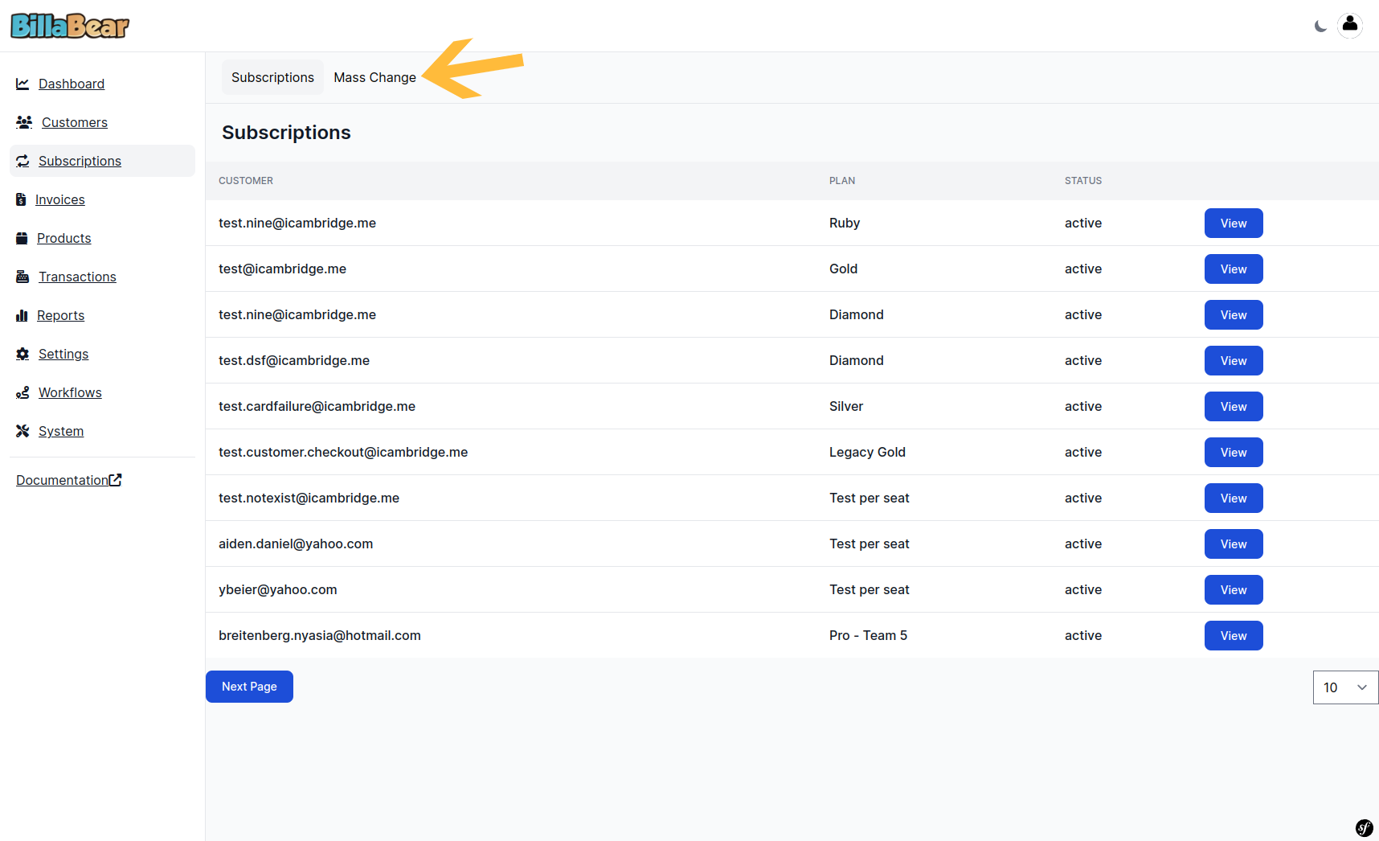1379x841 pixels.
Task: Click the Ruby plan cell
Action: pos(845,223)
